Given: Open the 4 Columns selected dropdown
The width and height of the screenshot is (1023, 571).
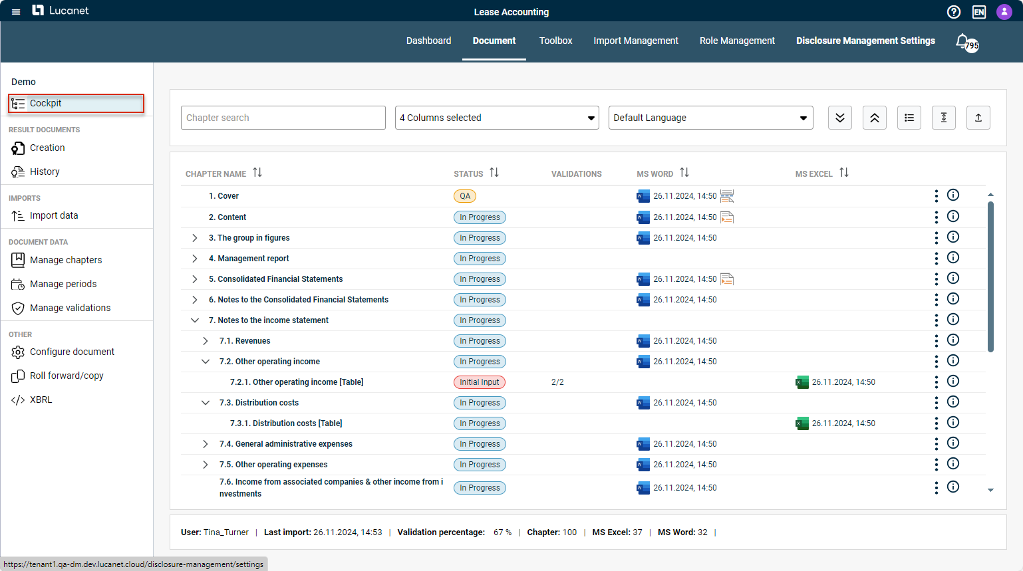Looking at the screenshot, I should [497, 118].
